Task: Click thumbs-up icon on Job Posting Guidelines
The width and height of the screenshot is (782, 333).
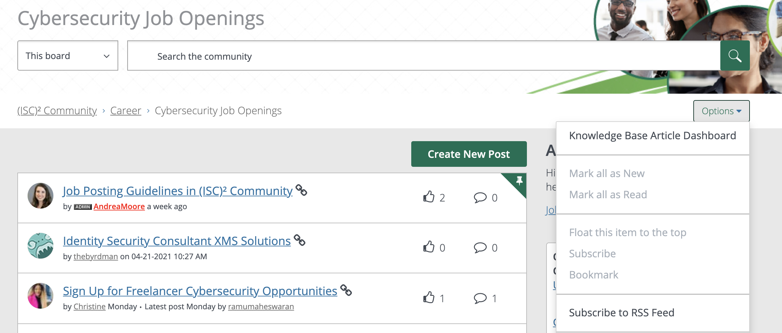Action: 429,197
